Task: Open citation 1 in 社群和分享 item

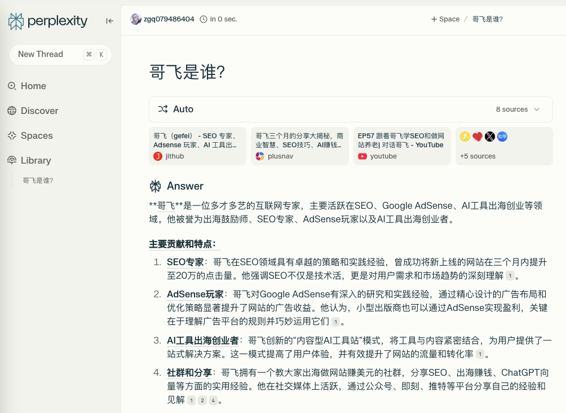Action: click(x=191, y=400)
